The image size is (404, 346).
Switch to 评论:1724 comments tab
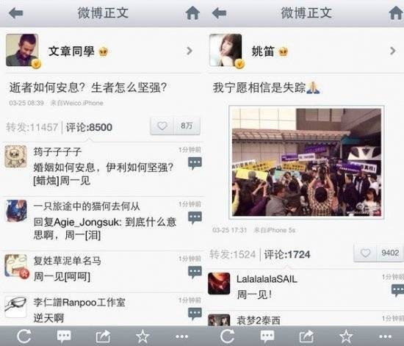pos(287,254)
